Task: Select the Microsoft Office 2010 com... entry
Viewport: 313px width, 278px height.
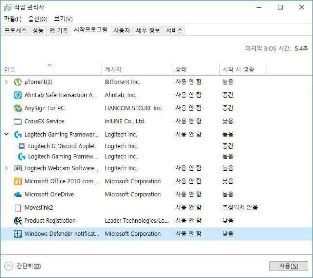Action: pos(61,181)
